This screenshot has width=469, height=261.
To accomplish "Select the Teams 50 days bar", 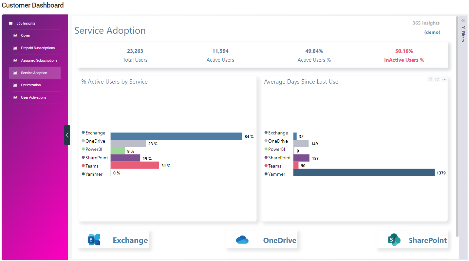I will coord(296,165).
